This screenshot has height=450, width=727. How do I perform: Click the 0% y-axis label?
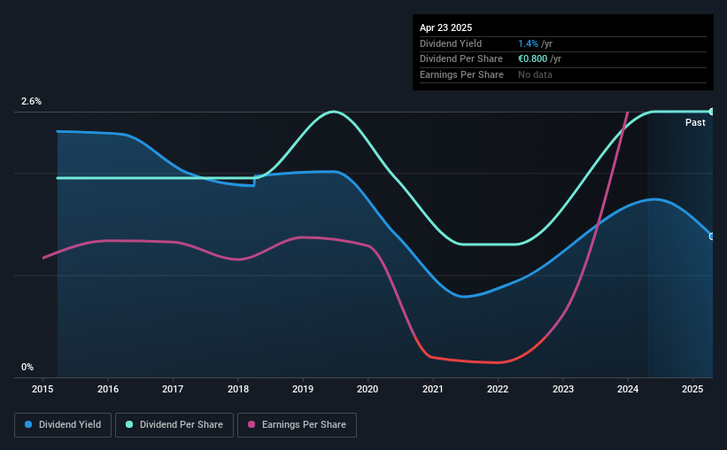tap(27, 367)
